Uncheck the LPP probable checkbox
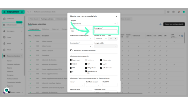The image size is (188, 105). pos(86,68)
